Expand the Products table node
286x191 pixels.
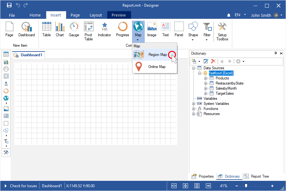pyautogui.click(x=206, y=78)
